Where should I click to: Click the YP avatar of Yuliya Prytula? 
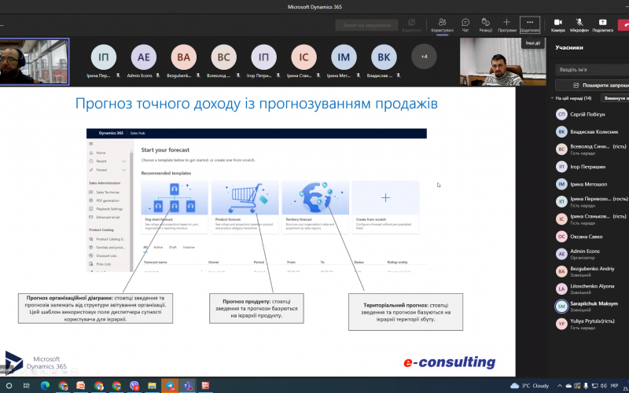tap(561, 324)
